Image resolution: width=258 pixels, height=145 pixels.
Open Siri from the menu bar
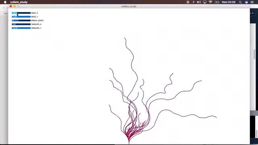[x=246, y=2]
